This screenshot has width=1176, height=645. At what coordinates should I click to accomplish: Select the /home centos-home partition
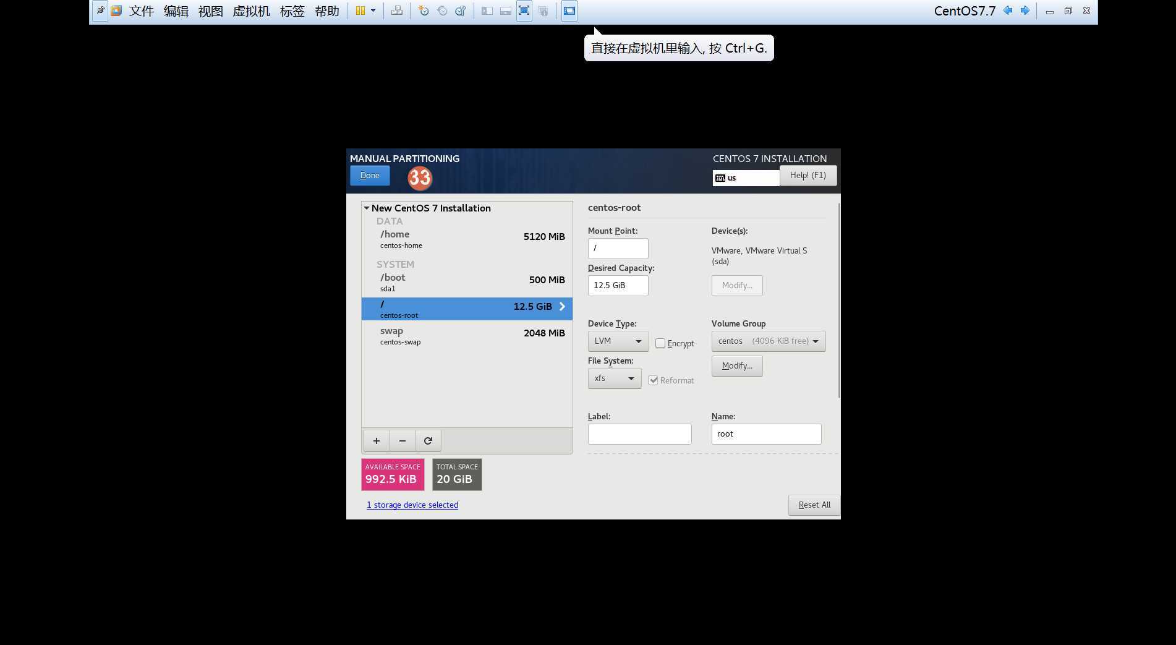click(467, 239)
